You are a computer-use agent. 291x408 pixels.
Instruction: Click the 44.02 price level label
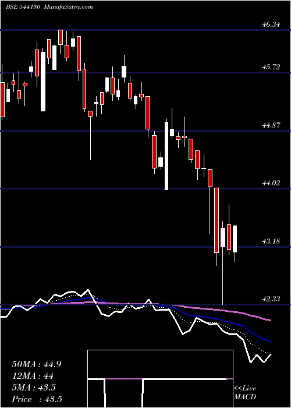point(271,183)
